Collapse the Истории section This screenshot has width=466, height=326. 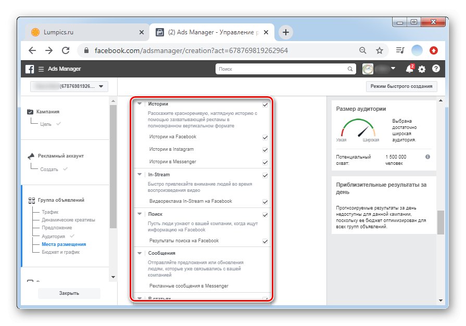coord(140,103)
